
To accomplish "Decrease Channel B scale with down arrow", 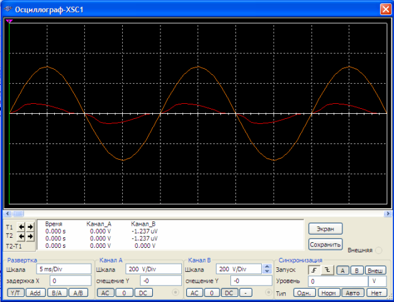I will click(267, 271).
